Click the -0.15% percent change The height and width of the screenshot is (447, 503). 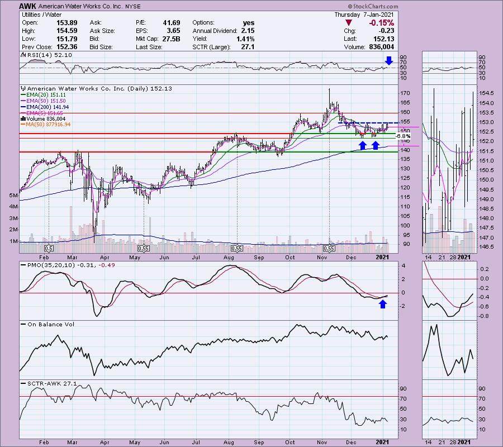tap(381, 23)
